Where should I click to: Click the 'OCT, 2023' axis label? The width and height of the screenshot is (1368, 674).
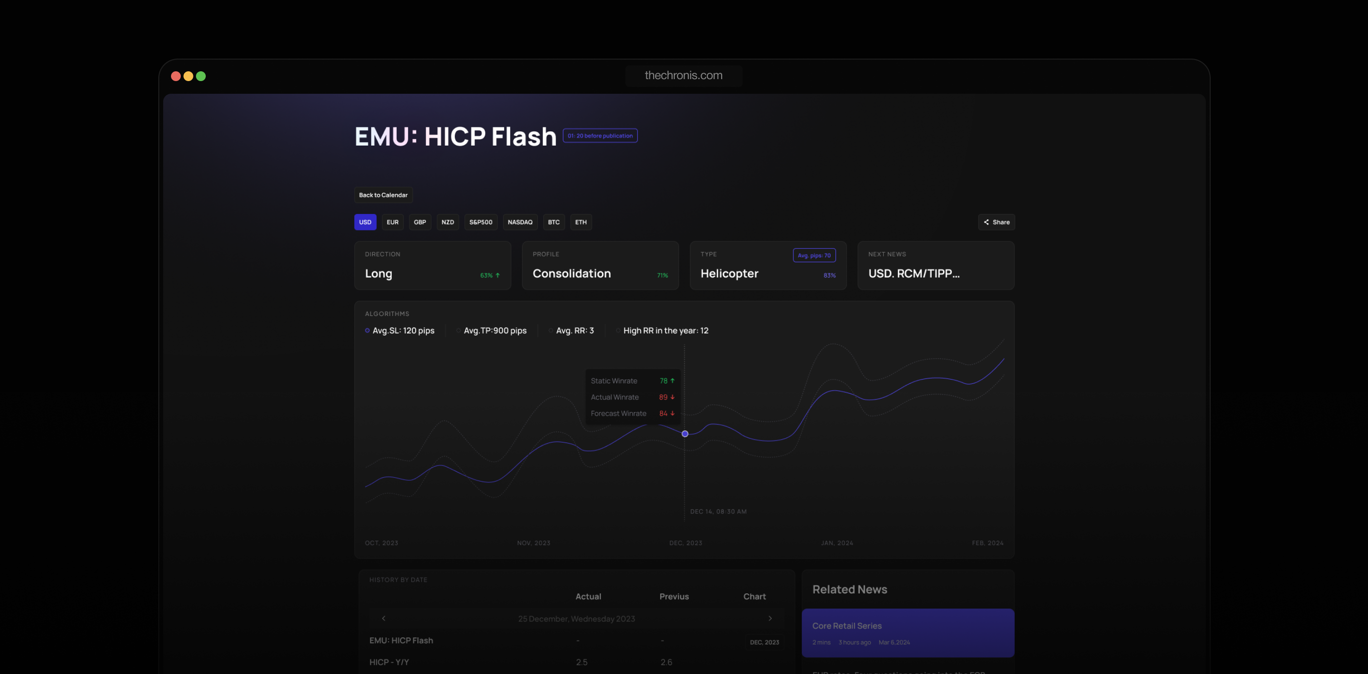tap(381, 543)
